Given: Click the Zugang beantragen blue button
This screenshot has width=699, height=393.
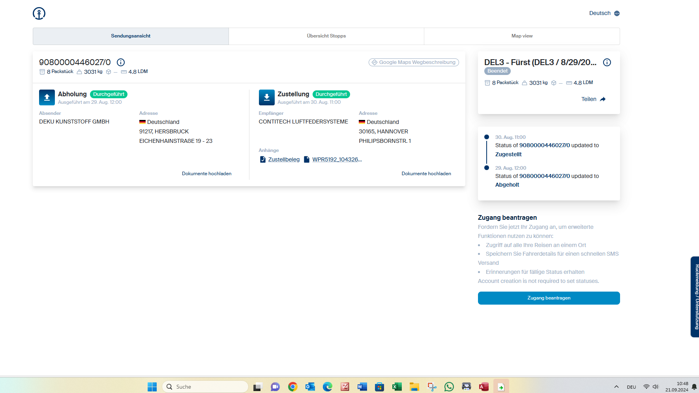Looking at the screenshot, I should (549, 298).
